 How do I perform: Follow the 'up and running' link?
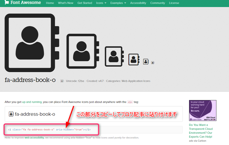point(32,102)
